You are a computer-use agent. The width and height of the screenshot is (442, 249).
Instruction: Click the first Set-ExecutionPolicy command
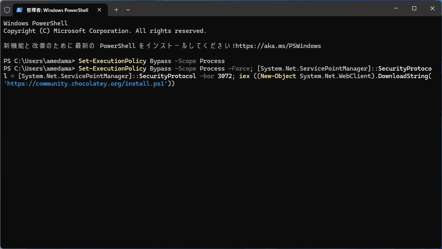[112, 61]
